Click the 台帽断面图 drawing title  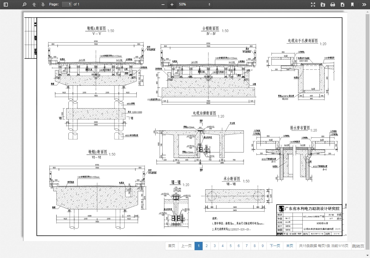[x=210, y=28]
